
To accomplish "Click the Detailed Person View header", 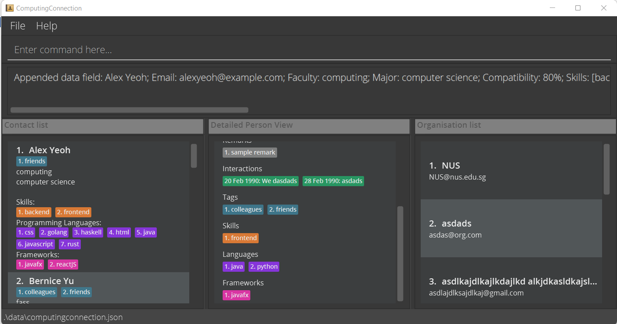I will coord(309,126).
